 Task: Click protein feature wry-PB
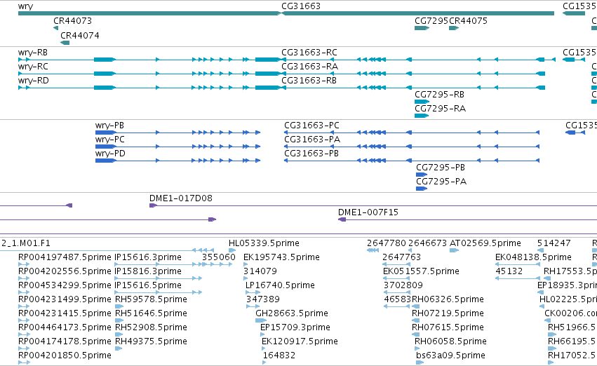[109, 126]
